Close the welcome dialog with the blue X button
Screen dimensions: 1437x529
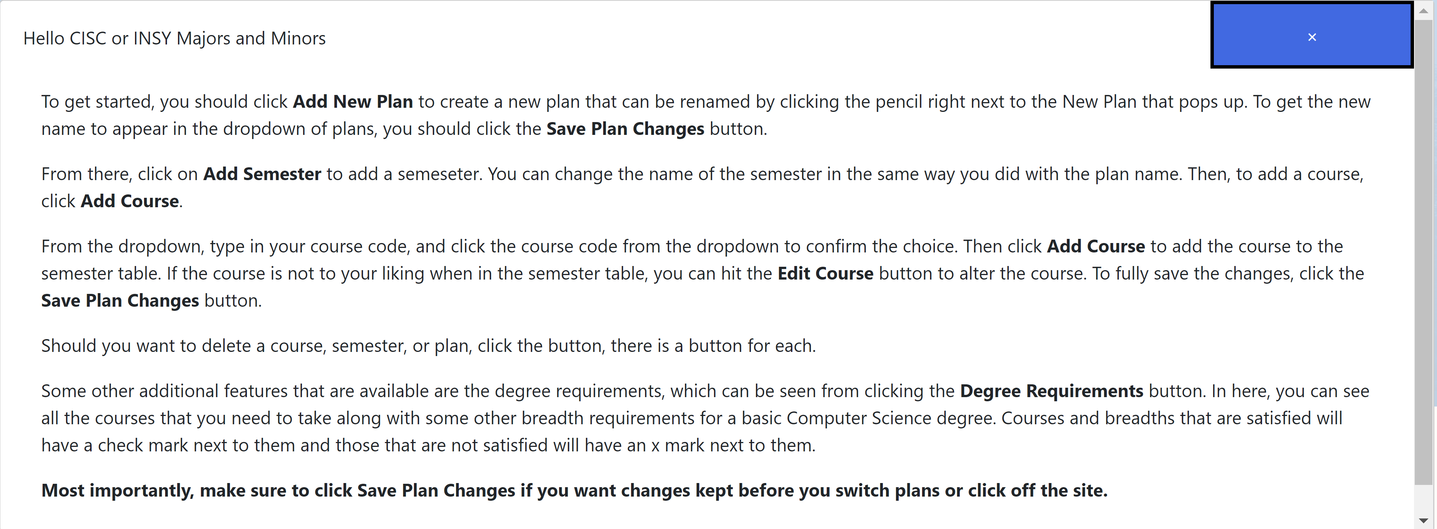pos(1311,36)
